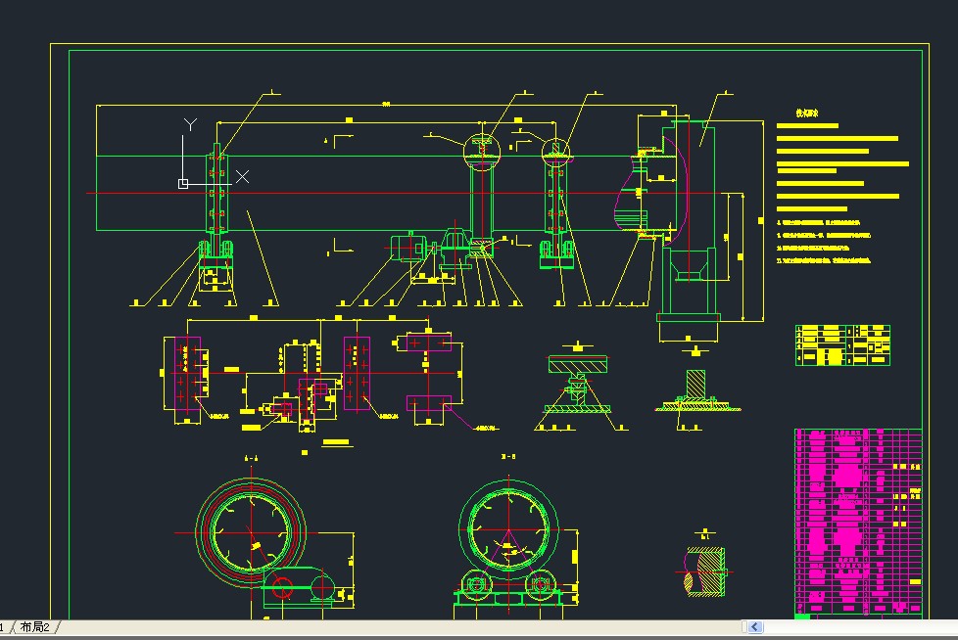Select the right detail callout circle on the drum

click(556, 149)
